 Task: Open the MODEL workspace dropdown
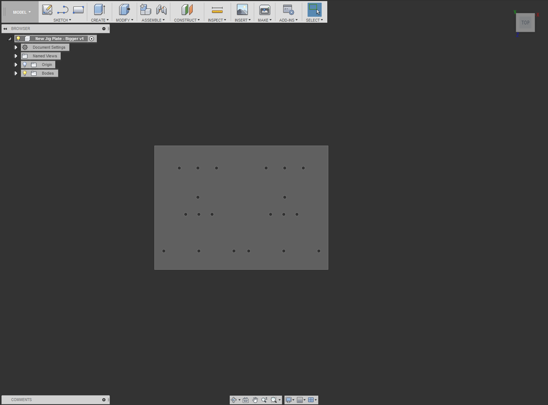coord(21,12)
